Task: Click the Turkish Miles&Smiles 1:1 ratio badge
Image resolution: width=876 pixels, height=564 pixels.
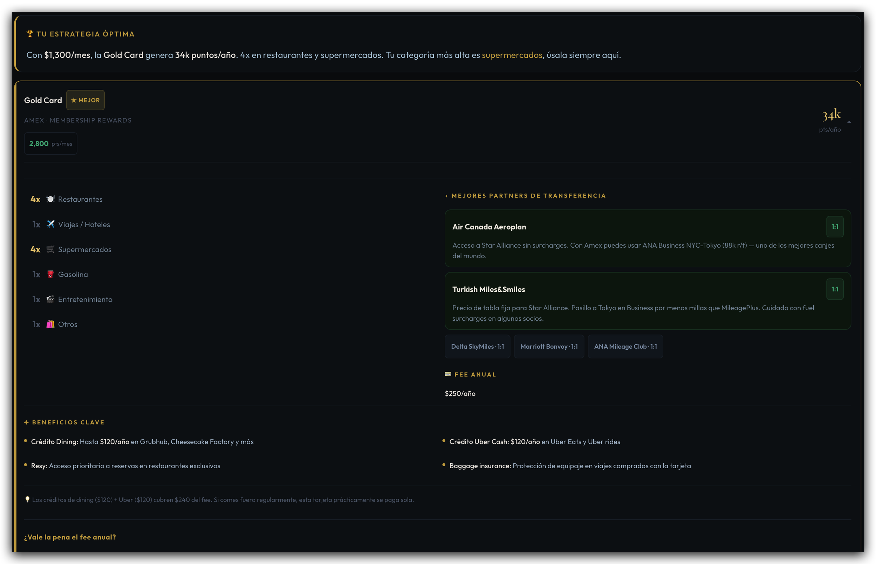Action: point(835,289)
